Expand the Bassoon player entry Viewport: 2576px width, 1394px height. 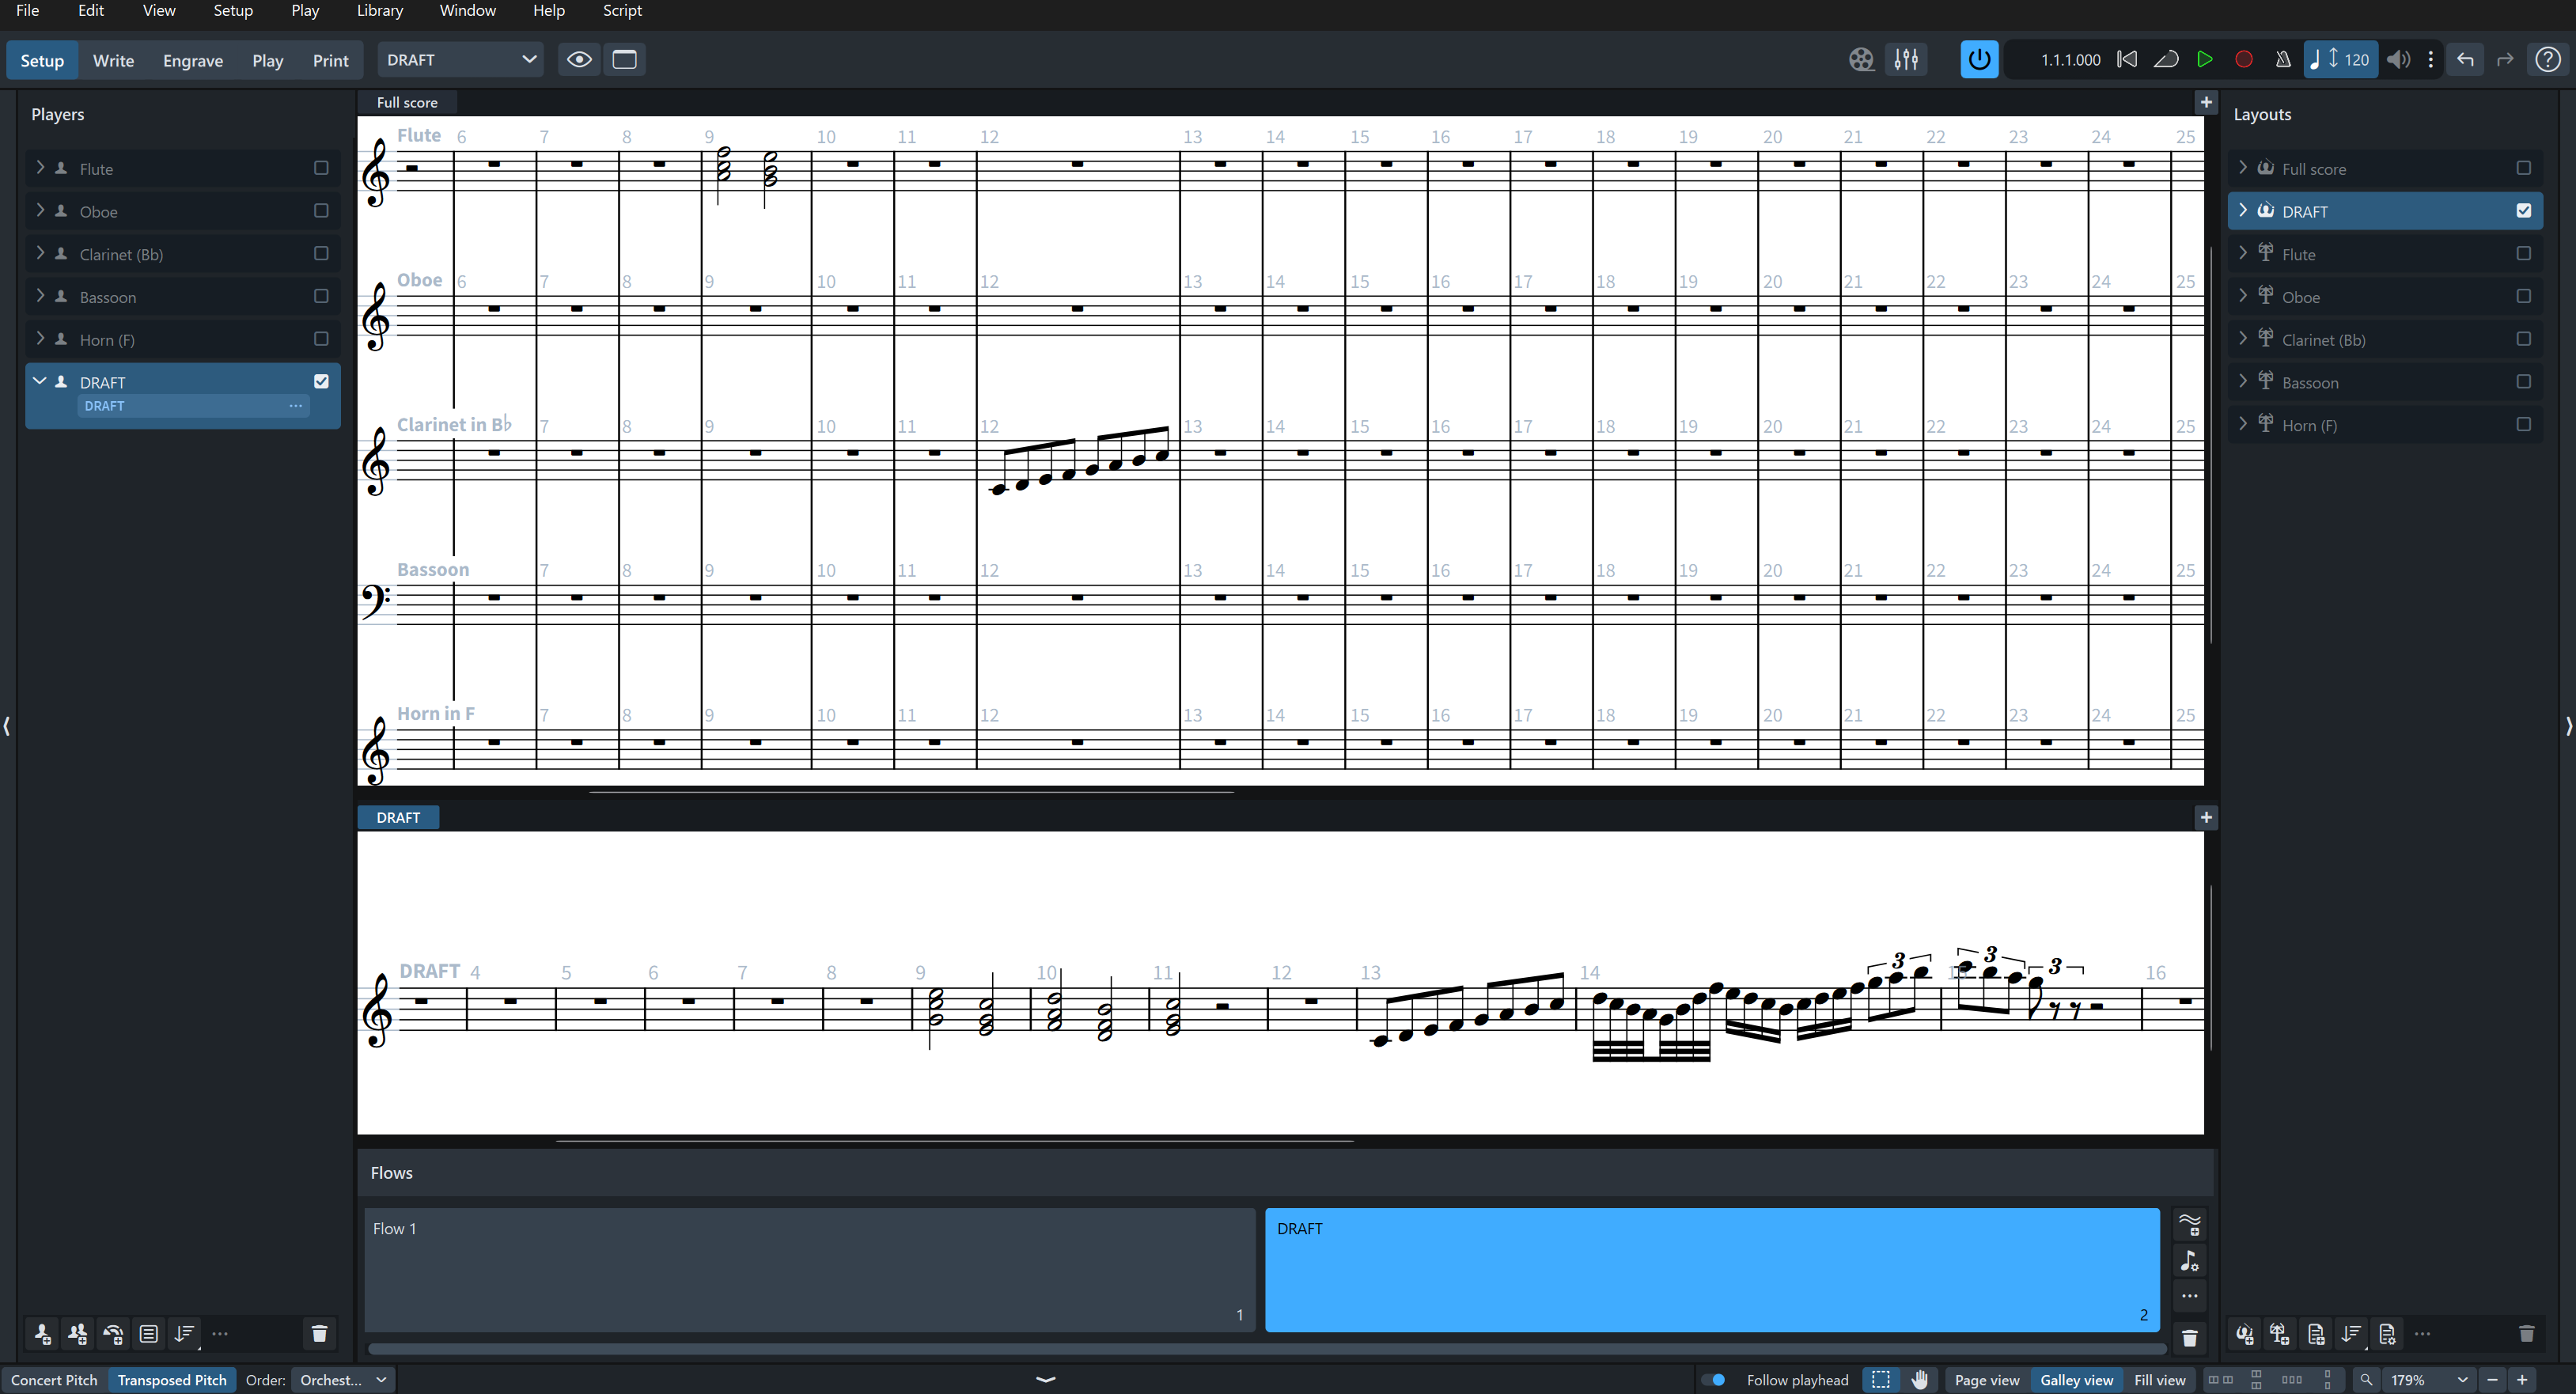(x=40, y=296)
